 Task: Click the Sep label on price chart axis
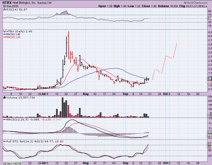[125, 94]
